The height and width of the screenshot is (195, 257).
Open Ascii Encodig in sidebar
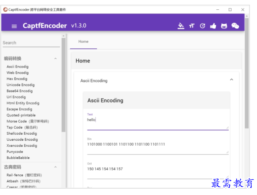tap(18, 67)
